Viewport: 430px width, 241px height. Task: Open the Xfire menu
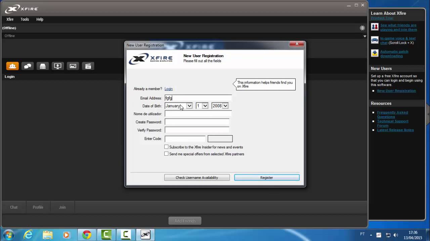[10, 19]
